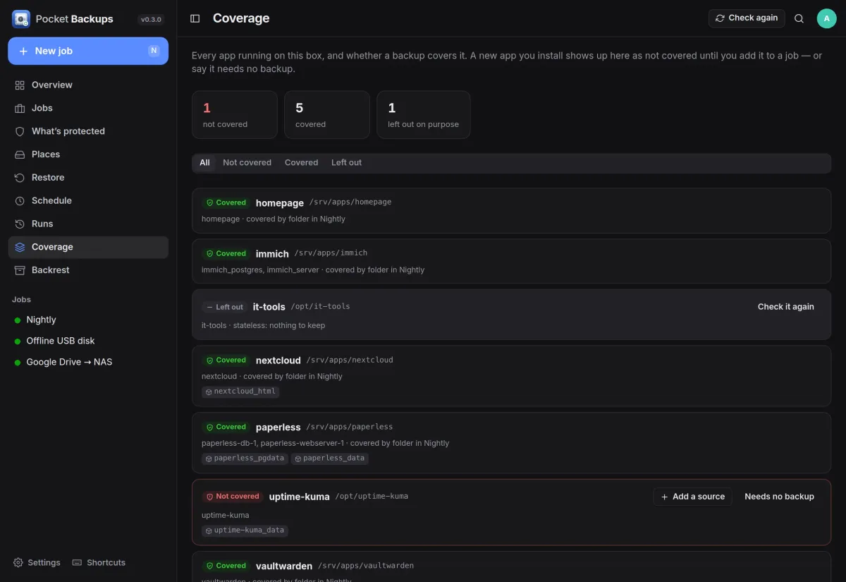Click the What's protected shield icon
Viewport: 846px width, 582px height.
(20, 131)
